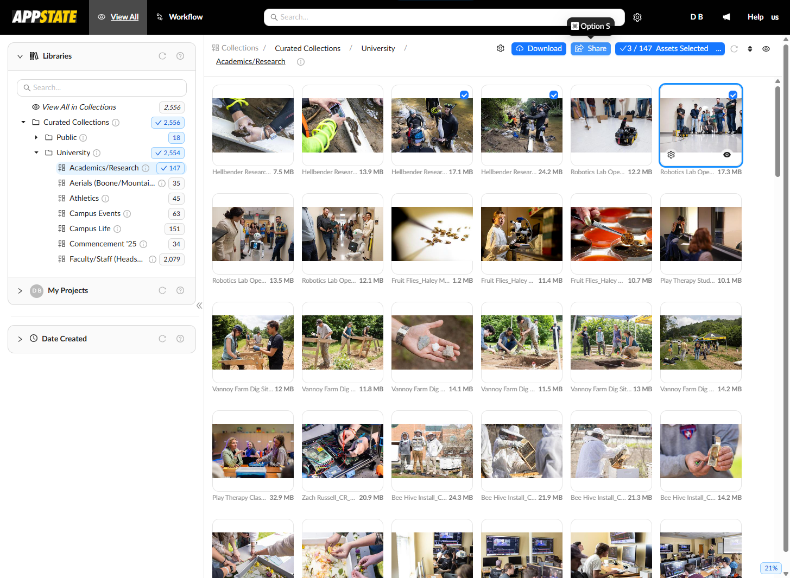Share the selected assets
Viewport: 790px width, 578px height.
(591, 49)
